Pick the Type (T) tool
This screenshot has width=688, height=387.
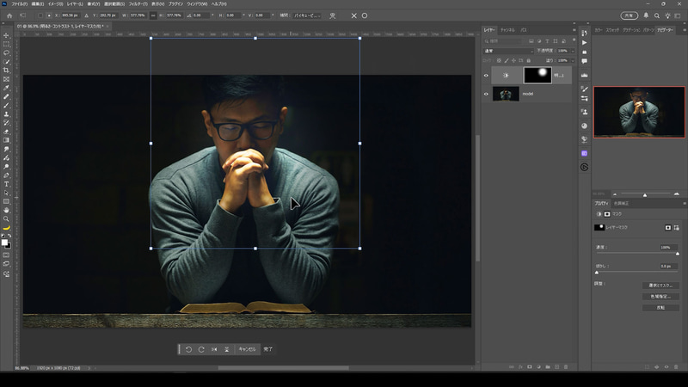click(x=7, y=183)
